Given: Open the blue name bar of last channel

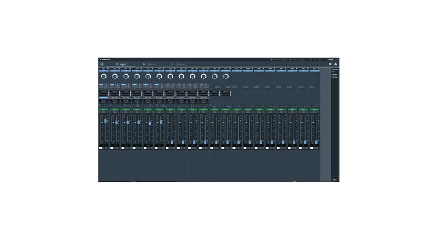Looking at the screenshot, I should tap(314, 71).
